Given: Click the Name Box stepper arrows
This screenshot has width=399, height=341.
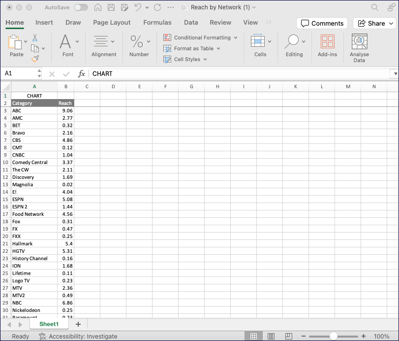Looking at the screenshot, I should [39, 73].
